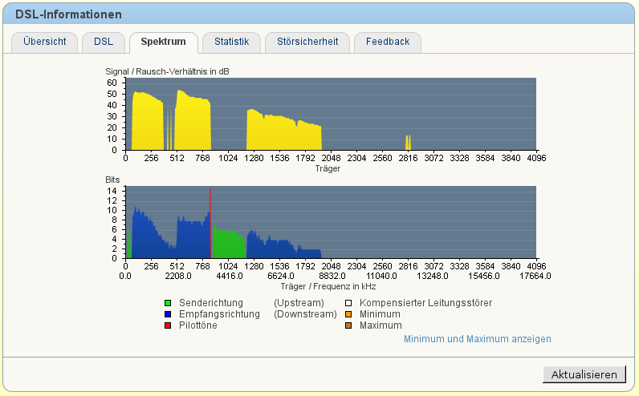Open the DSL tab
This screenshot has width=639, height=396.
[x=104, y=42]
